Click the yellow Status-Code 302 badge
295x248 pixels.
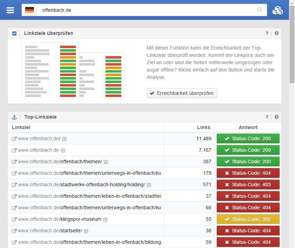248,219
